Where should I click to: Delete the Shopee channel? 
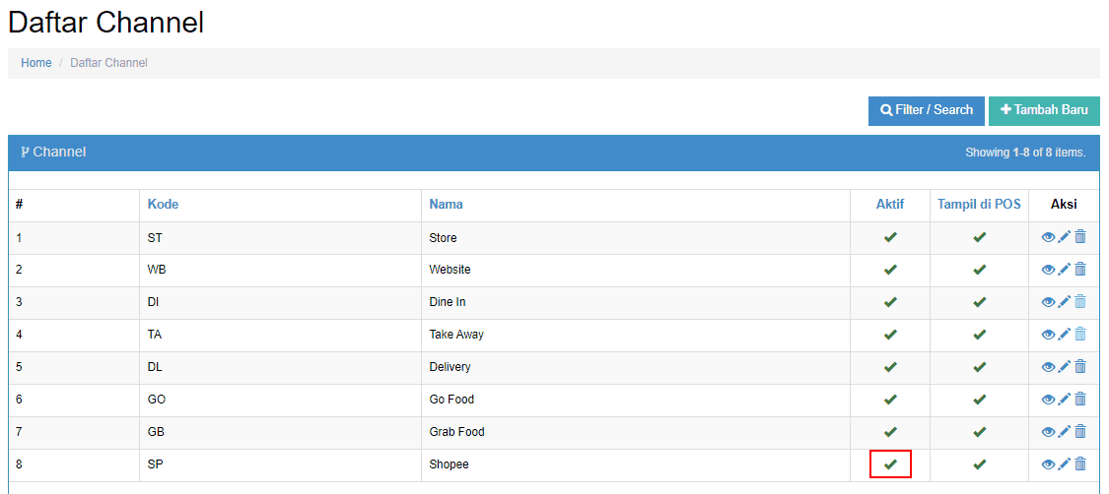point(1080,464)
